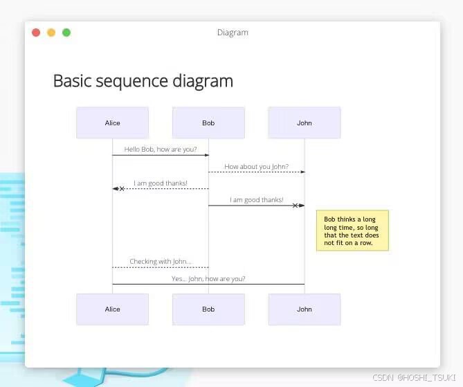463x387 pixels.
Task: Click the arrowhead of 'How about you John?' arrow
Action: [x=302, y=172]
